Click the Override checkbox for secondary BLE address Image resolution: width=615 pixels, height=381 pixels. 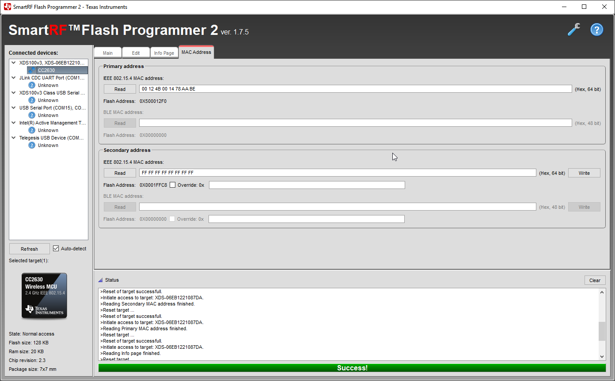click(172, 219)
